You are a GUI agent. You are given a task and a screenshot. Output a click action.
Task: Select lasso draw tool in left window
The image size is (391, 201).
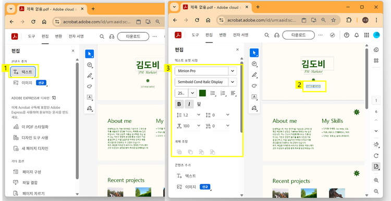tap(90, 86)
